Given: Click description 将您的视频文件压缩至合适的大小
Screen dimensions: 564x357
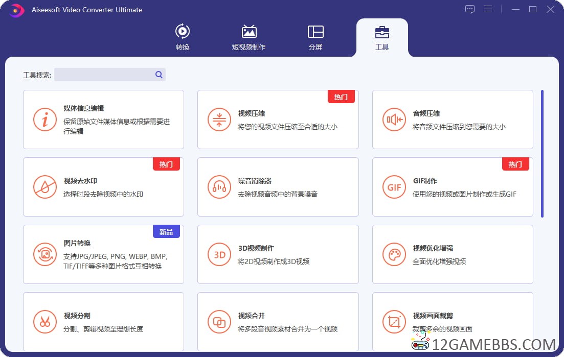Looking at the screenshot, I should point(287,127).
